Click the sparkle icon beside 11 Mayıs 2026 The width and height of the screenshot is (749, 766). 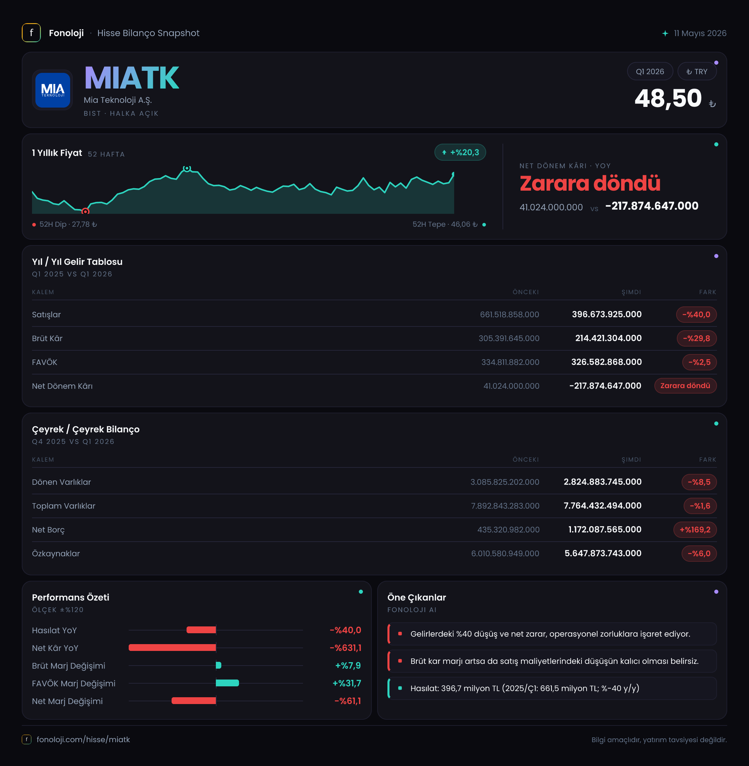click(x=665, y=33)
